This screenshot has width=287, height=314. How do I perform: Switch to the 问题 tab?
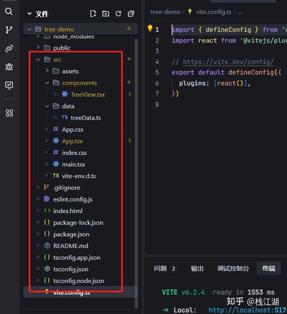pos(160,268)
